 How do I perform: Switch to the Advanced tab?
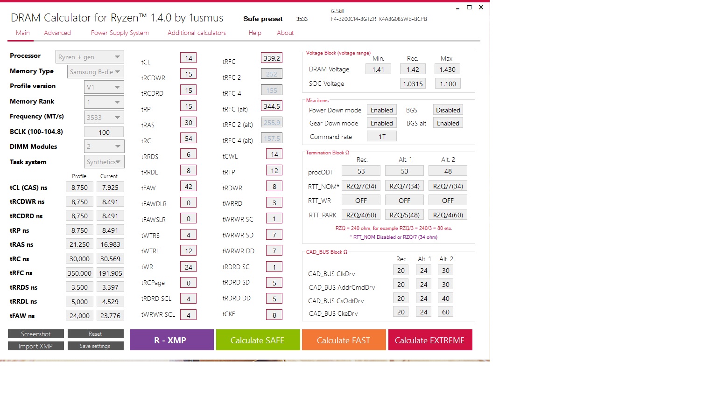pyautogui.click(x=57, y=33)
